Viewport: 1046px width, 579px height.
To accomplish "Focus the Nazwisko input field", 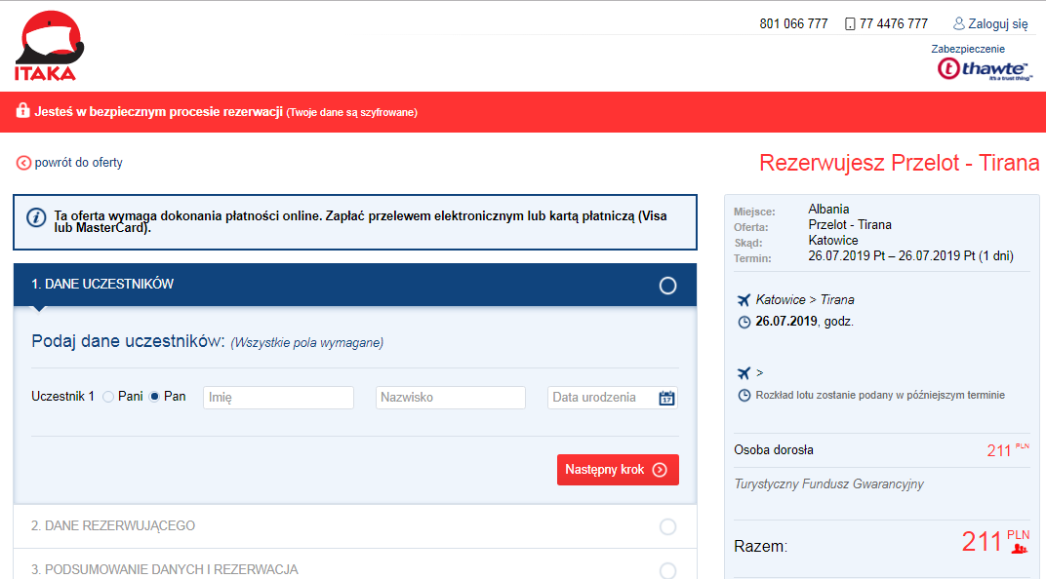I will point(450,398).
